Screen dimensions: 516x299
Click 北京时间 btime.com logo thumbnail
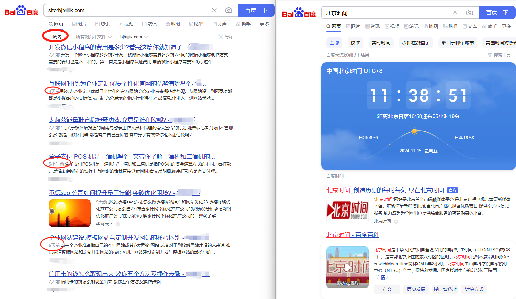[348, 210]
